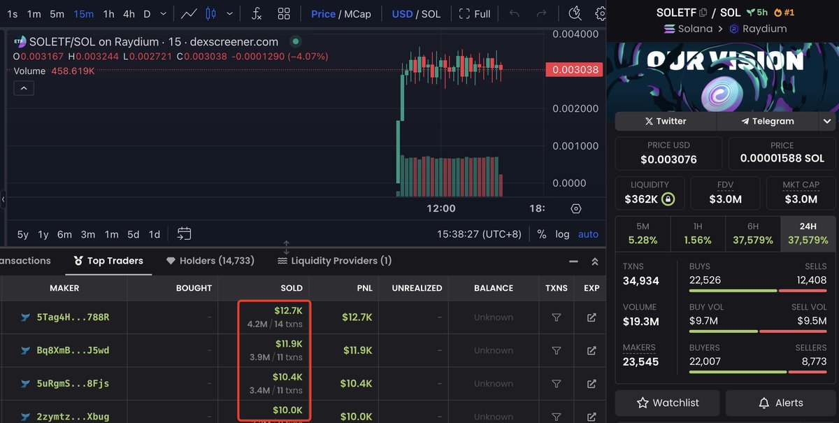Open the line chart style icon
The width and height of the screenshot is (839, 423).
coord(188,14)
